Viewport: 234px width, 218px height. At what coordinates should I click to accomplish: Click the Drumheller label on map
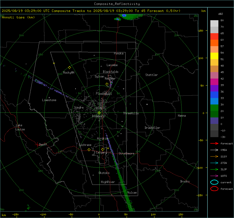(x=152, y=128)
